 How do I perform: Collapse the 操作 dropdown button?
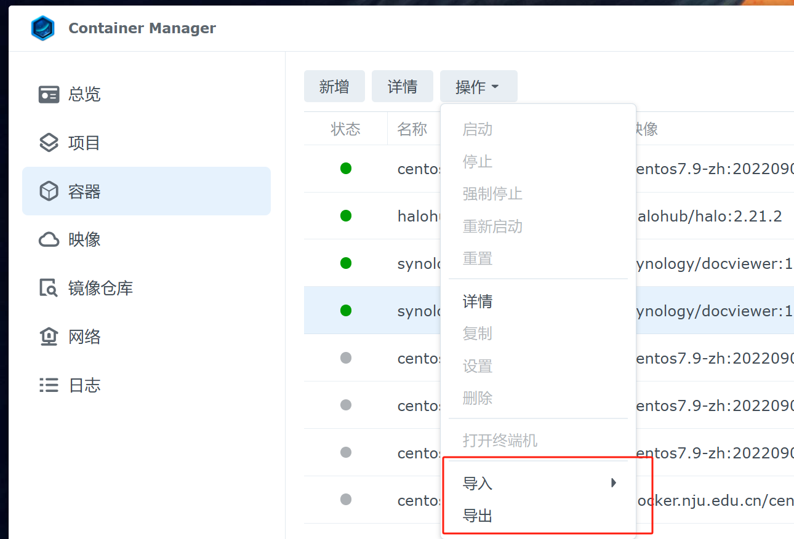478,87
